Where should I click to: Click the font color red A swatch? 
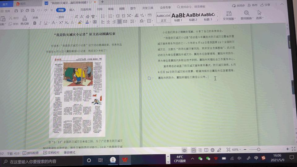pyautogui.click(x=87, y=22)
